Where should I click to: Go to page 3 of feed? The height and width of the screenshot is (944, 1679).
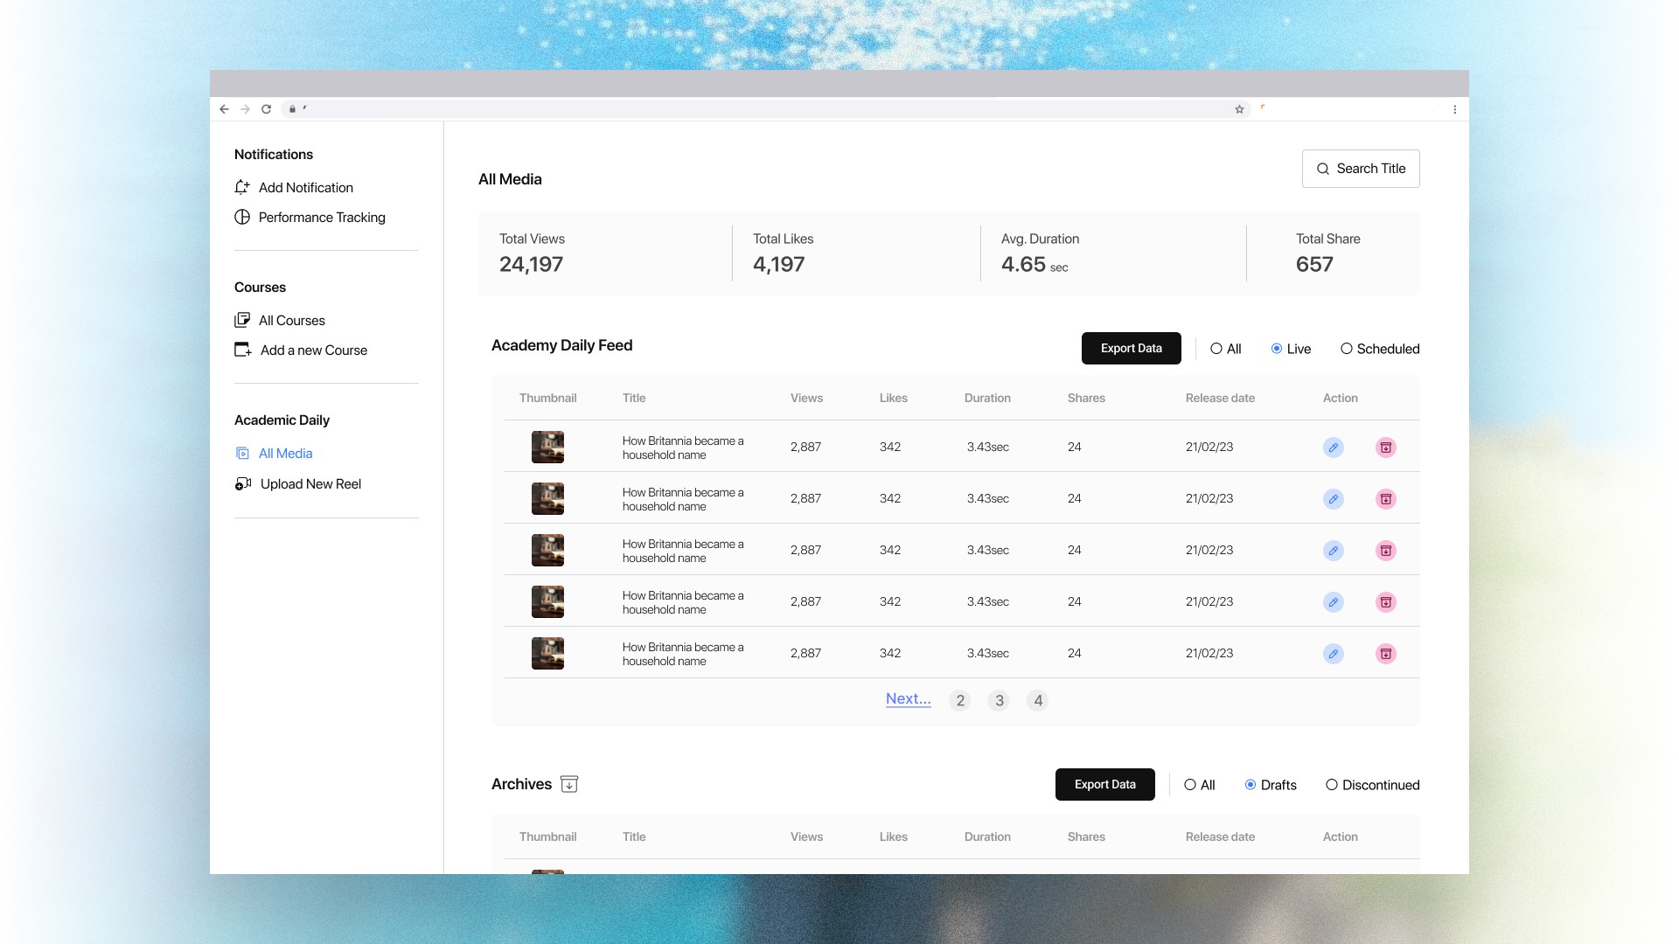click(999, 701)
